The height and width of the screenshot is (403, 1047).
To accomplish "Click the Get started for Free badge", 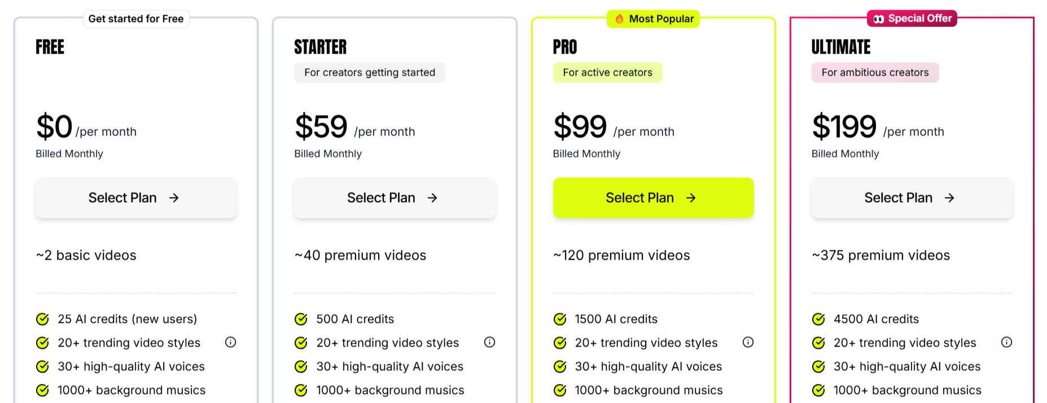I will [135, 19].
